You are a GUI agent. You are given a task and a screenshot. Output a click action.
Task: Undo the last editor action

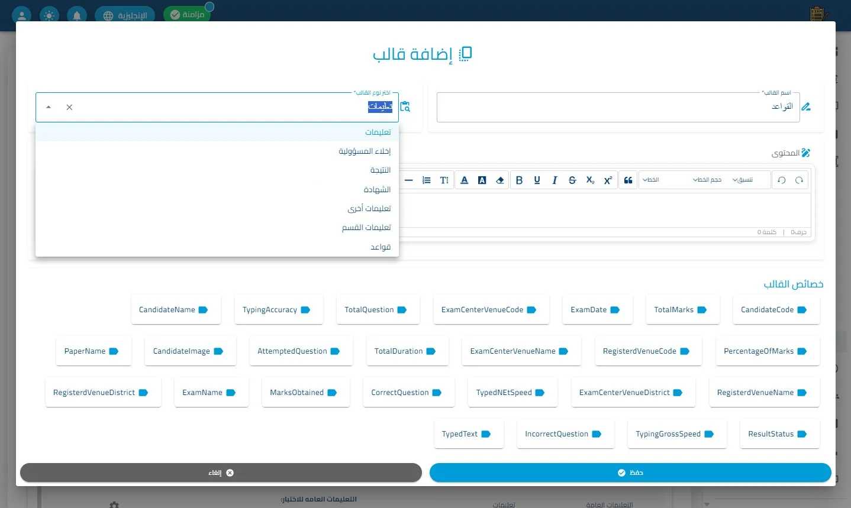pyautogui.click(x=782, y=180)
